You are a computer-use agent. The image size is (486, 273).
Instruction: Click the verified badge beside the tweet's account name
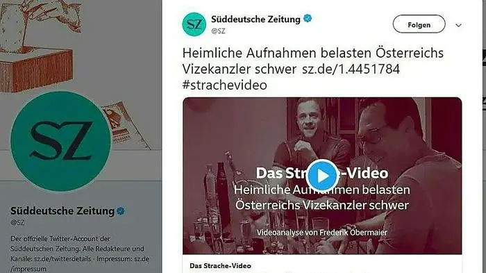point(307,19)
